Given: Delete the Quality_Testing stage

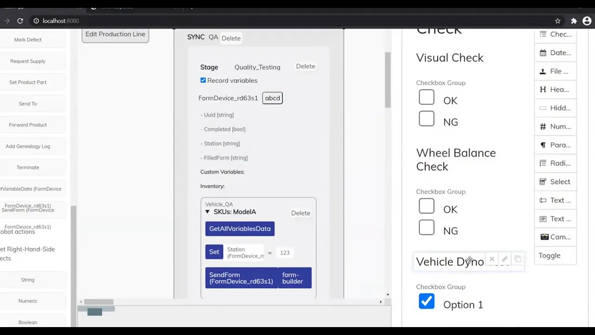Looking at the screenshot, I should click(305, 66).
